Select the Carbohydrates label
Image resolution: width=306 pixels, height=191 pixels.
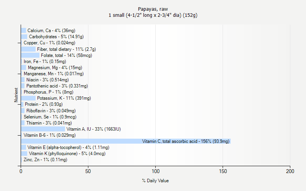[x=56, y=37]
